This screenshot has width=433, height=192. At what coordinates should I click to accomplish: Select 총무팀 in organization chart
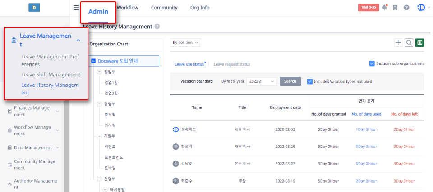pyautogui.click(x=110, y=115)
